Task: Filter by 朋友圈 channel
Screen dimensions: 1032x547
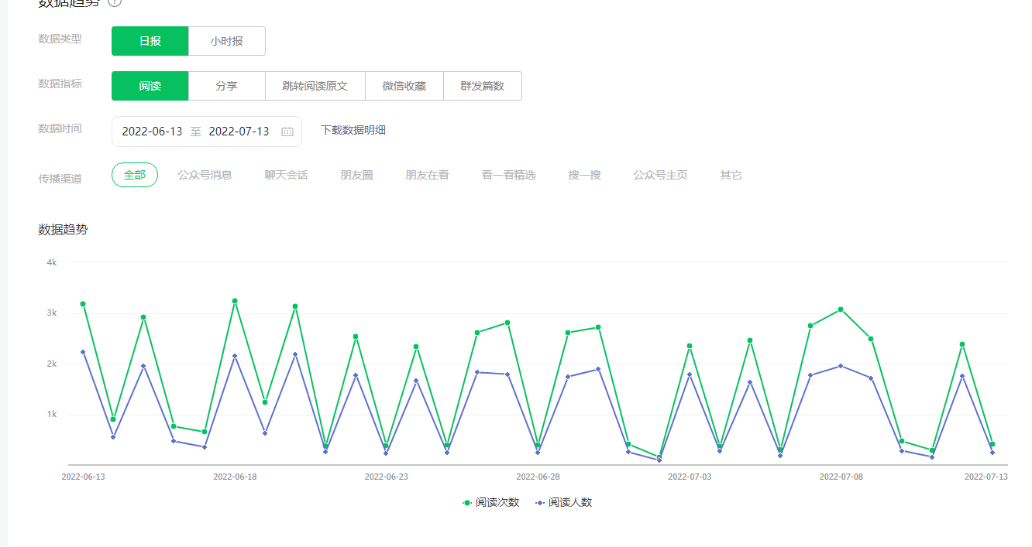Action: pos(357,175)
